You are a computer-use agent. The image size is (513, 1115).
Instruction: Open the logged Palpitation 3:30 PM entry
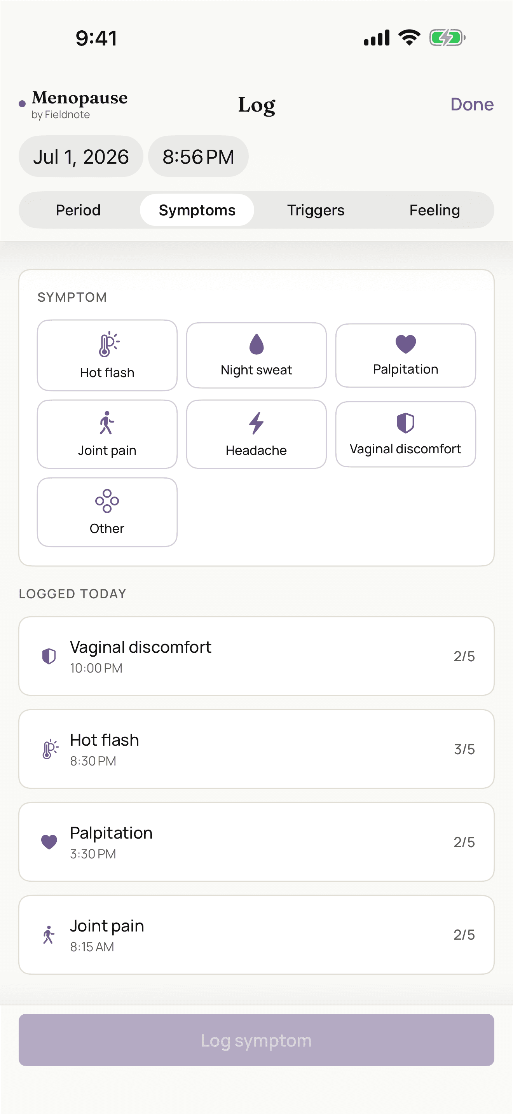coord(256,842)
